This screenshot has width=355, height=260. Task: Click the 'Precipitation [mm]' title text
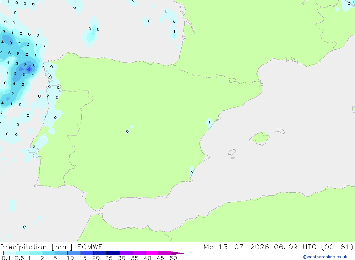(x=36, y=247)
